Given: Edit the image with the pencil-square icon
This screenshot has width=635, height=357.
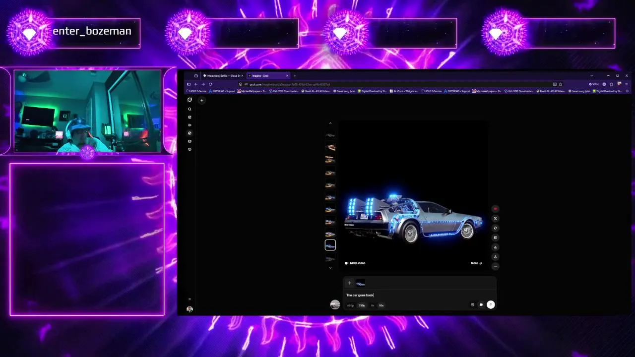Looking at the screenshot, I should [495, 238].
